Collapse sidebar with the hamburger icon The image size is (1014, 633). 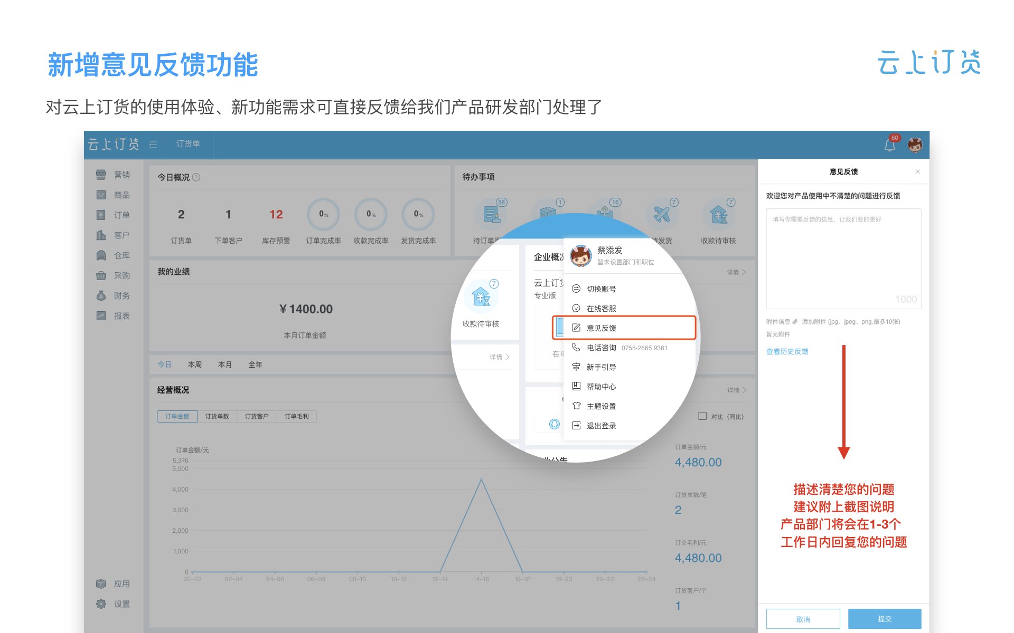[x=153, y=144]
